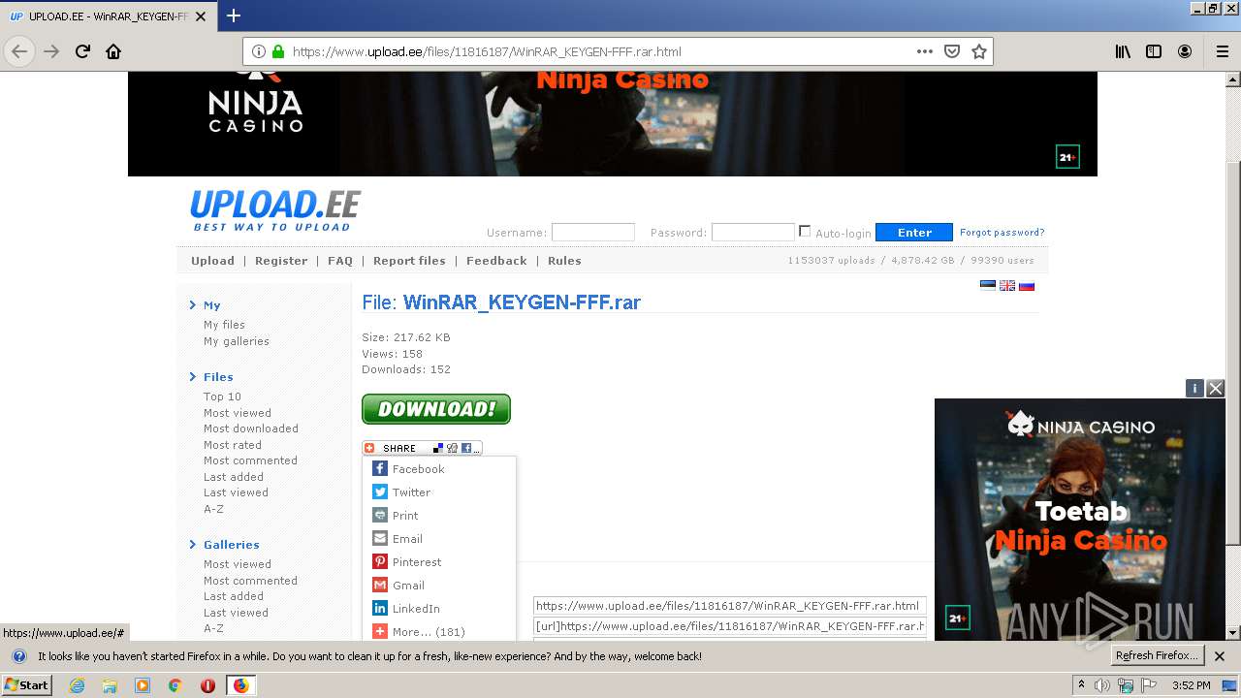1241x698 pixels.
Task: Click the ad info 'i' icon
Action: tap(1194, 388)
